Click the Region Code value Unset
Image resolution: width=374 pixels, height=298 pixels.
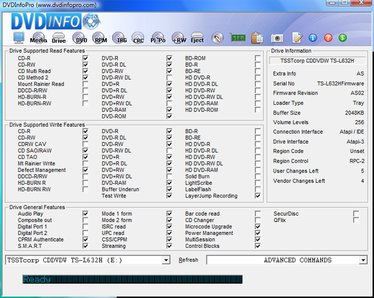coord(357,151)
